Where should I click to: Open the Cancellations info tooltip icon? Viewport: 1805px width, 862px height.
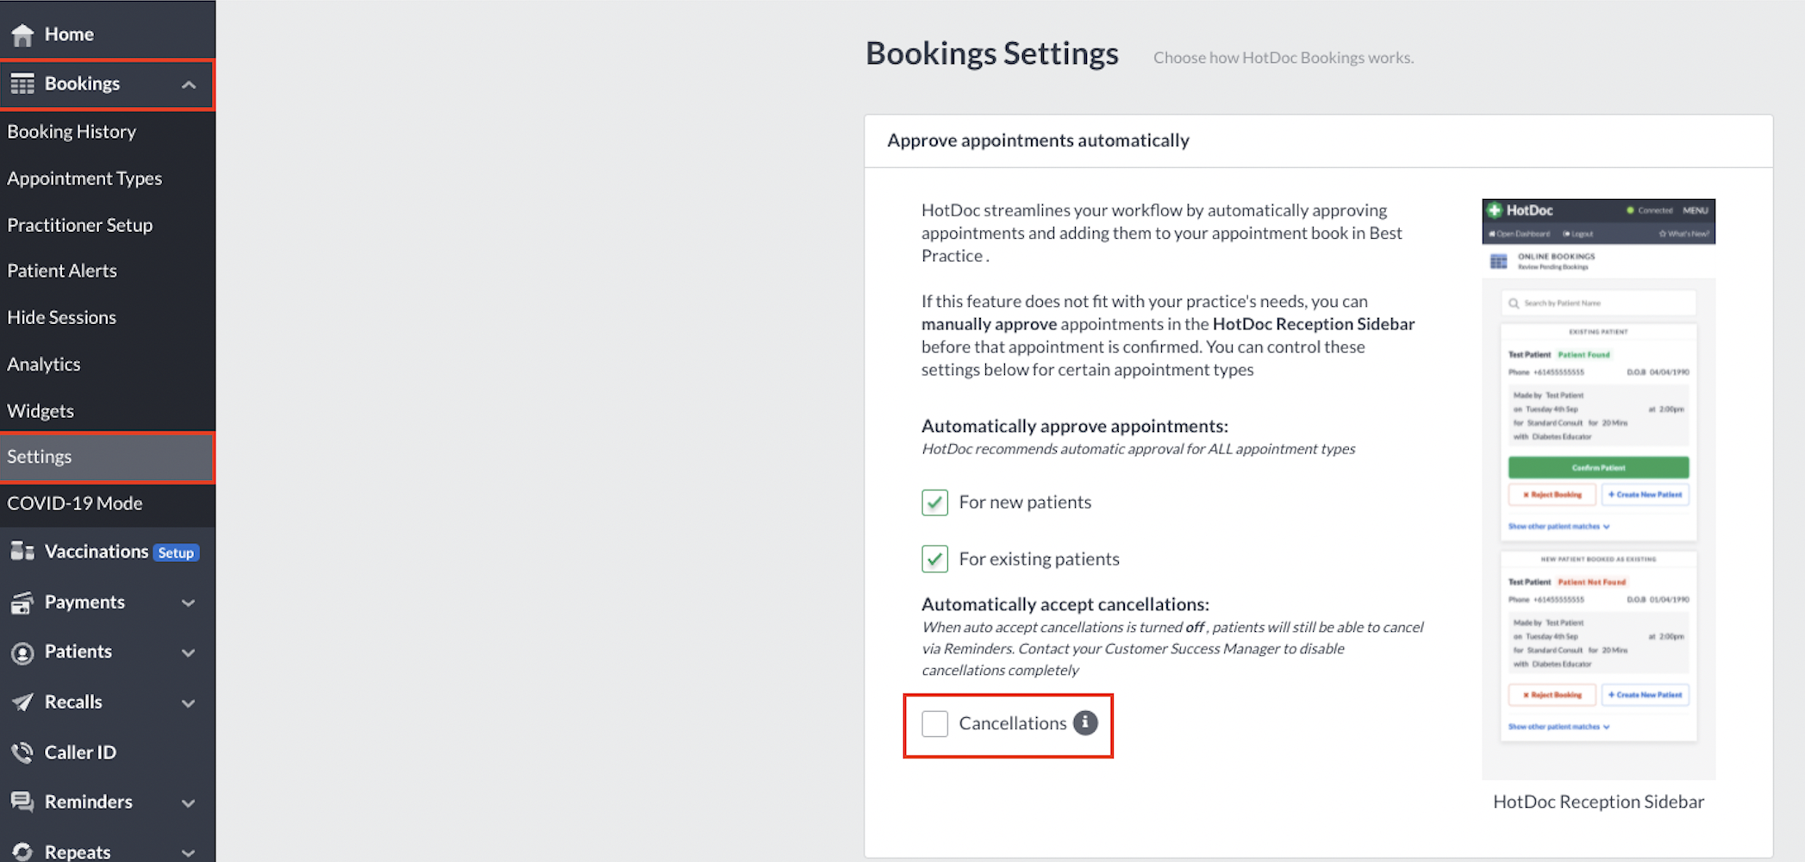(1085, 723)
